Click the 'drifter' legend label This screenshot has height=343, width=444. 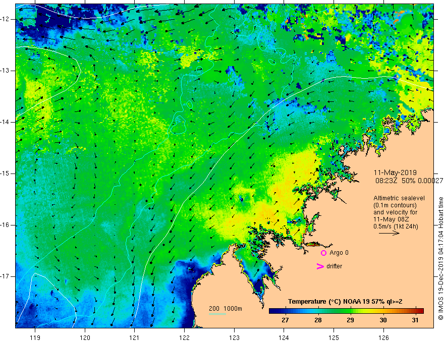pos(334,266)
